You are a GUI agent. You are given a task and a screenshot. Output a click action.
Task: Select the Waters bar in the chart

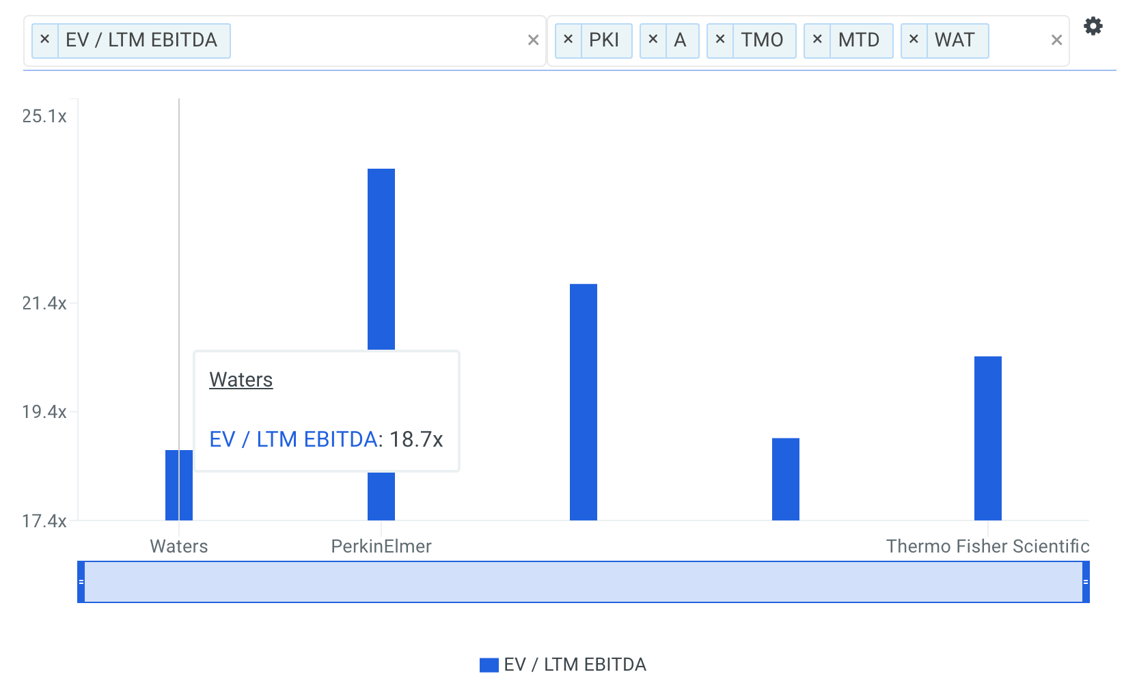coord(179,485)
